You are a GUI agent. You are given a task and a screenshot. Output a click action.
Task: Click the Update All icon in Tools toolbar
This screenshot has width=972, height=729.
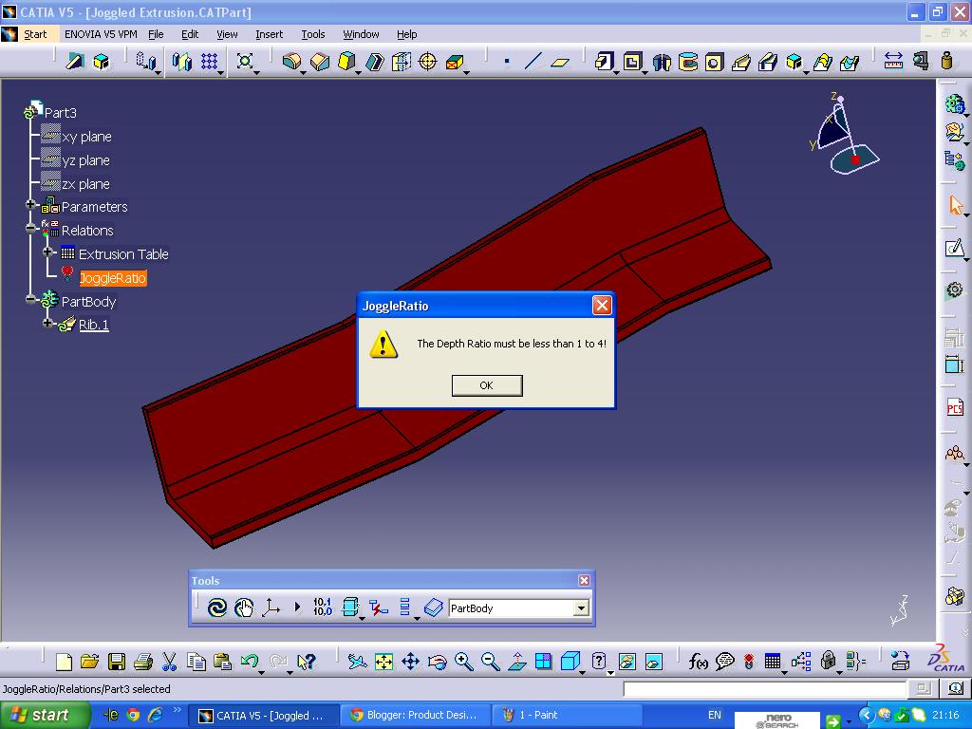click(215, 607)
